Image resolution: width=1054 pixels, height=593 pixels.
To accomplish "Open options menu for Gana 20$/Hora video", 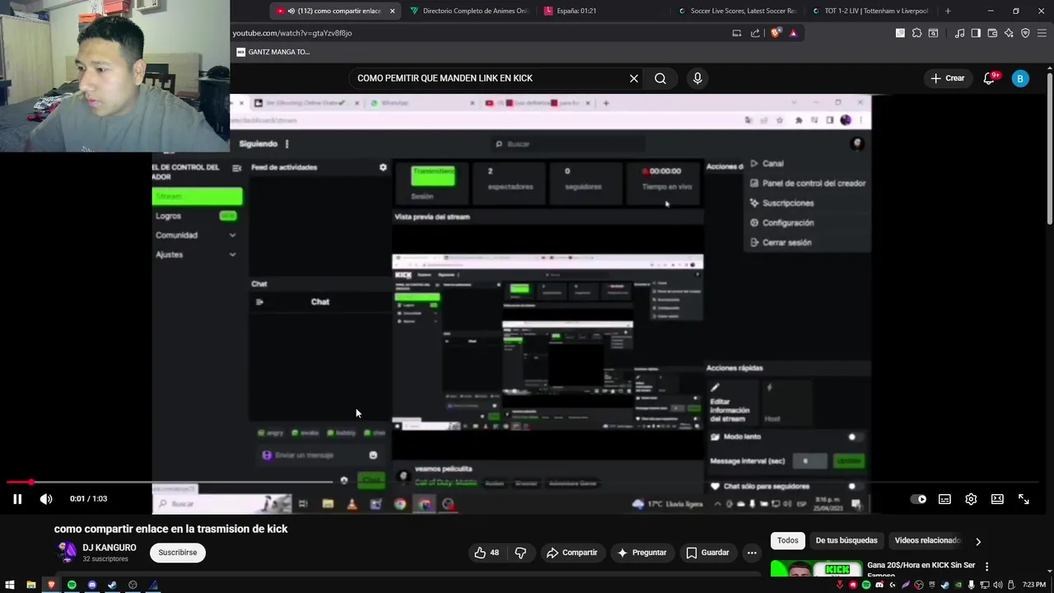I will pos(986,567).
